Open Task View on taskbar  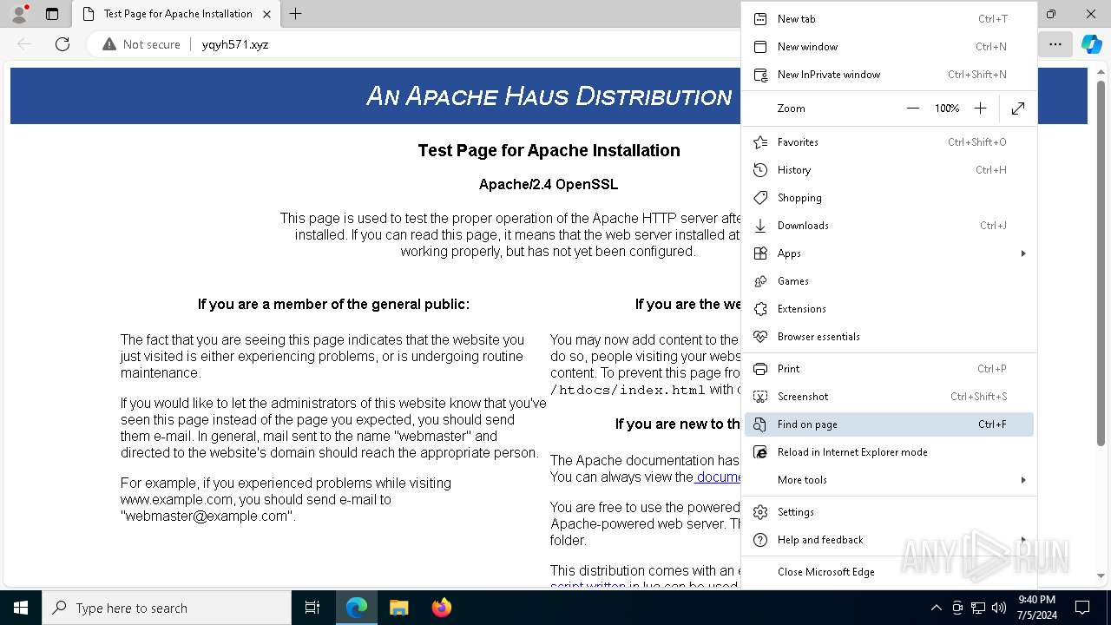click(312, 608)
